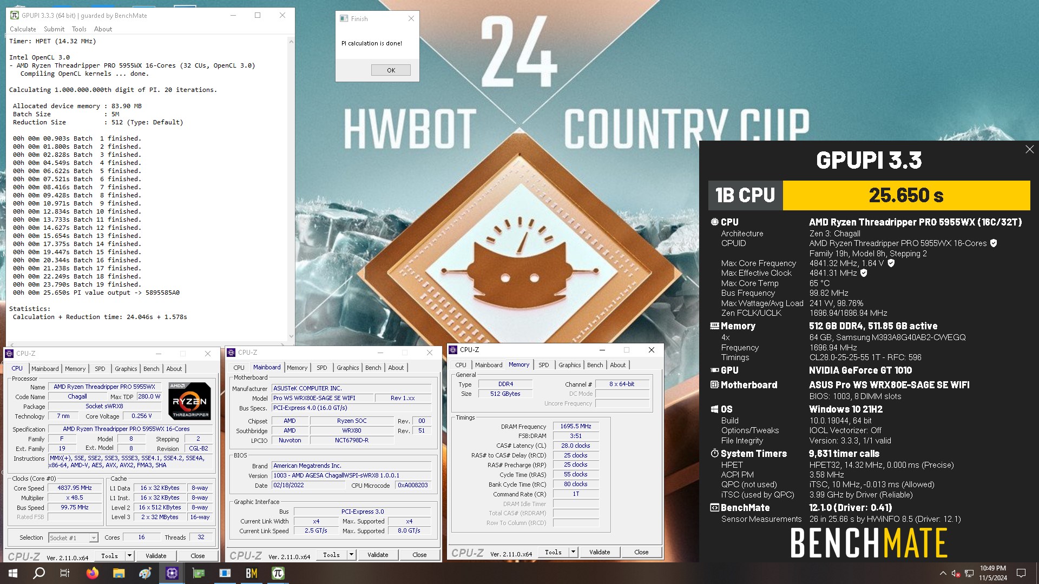The width and height of the screenshot is (1039, 584).
Task: Open File Explorer from the taskbar
Action: coord(119,573)
